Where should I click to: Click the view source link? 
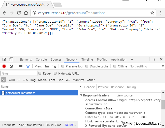coord(125,95)
